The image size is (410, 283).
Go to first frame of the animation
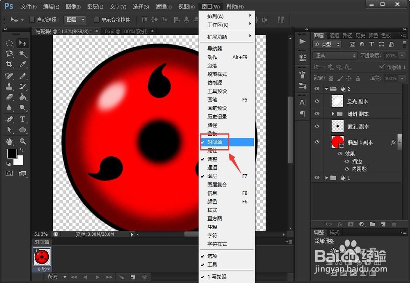click(74, 277)
